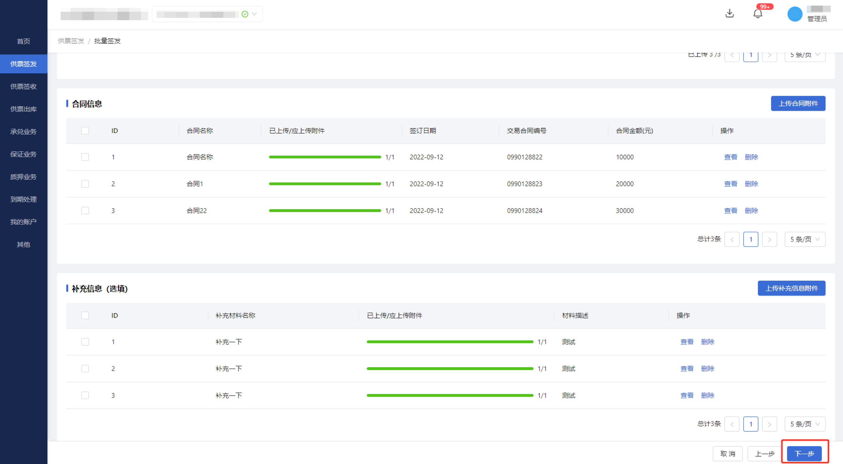
Task: Open the notification bell with 99+ badge
Action: 757,14
